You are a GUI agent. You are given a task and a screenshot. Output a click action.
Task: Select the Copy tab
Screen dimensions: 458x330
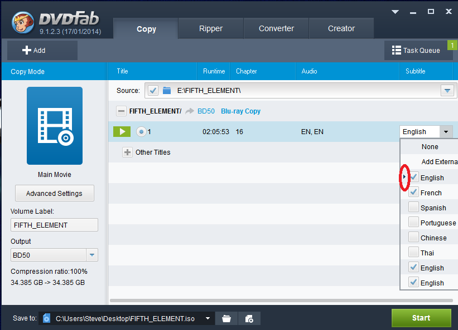click(x=146, y=29)
